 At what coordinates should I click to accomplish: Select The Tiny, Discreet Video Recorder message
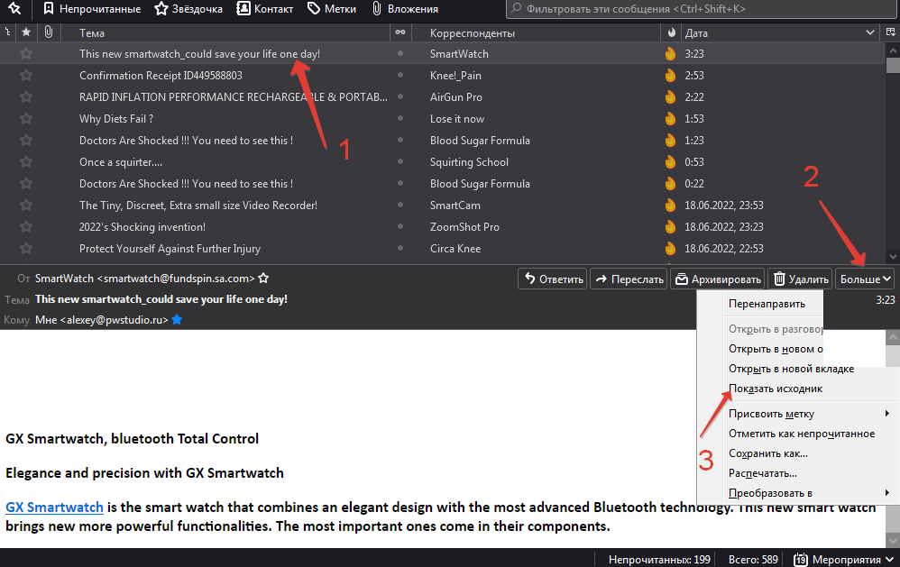pos(442,205)
